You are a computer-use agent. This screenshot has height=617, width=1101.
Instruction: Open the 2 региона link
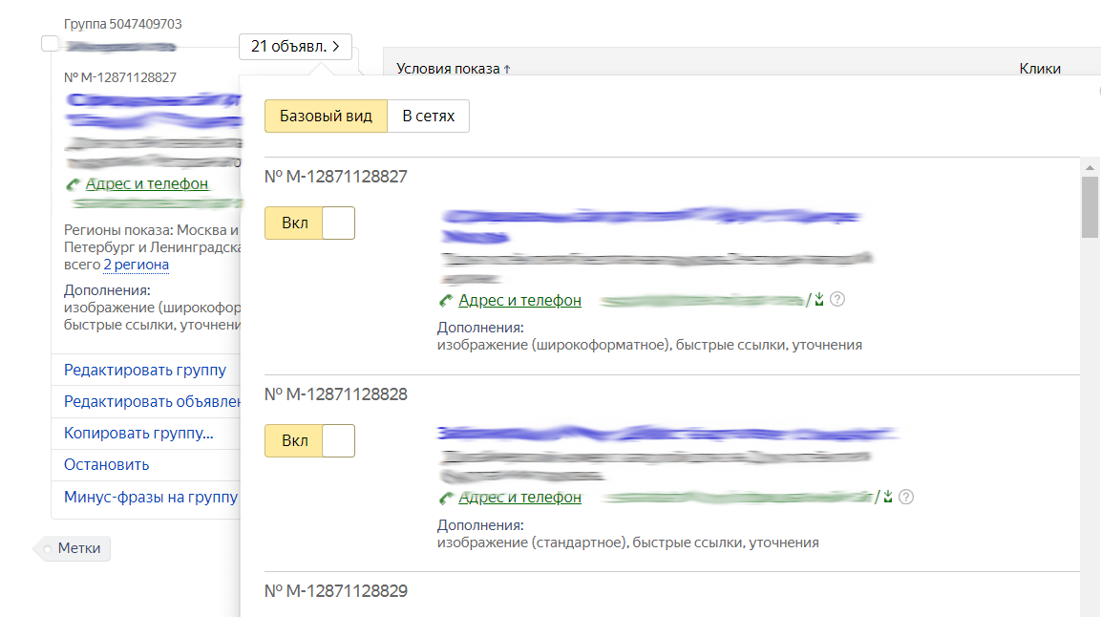point(137,266)
